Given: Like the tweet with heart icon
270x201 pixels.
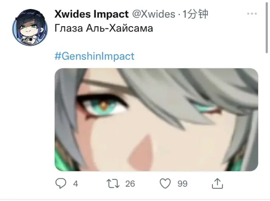Looking at the screenshot, I should 165,183.
